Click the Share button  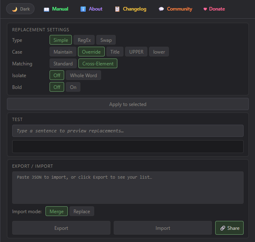coord(229,228)
